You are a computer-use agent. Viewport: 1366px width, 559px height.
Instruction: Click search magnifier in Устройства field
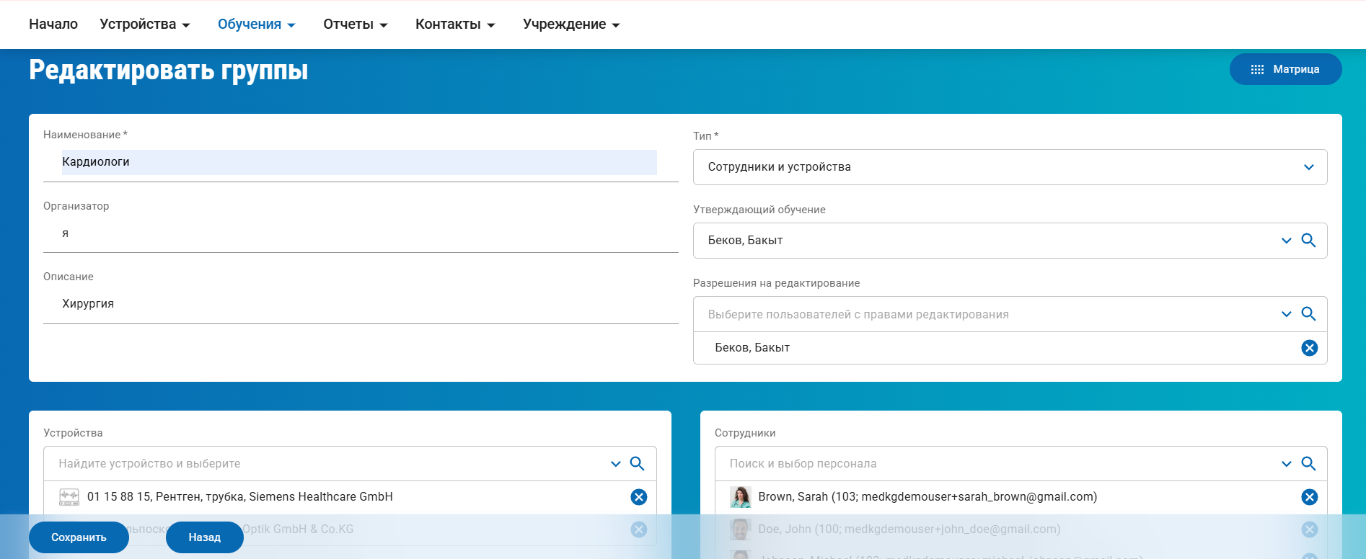coord(637,464)
